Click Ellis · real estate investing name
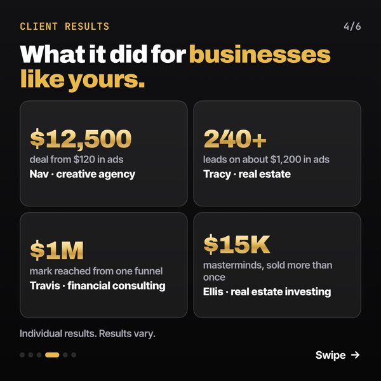The image size is (381, 381). coord(267,292)
